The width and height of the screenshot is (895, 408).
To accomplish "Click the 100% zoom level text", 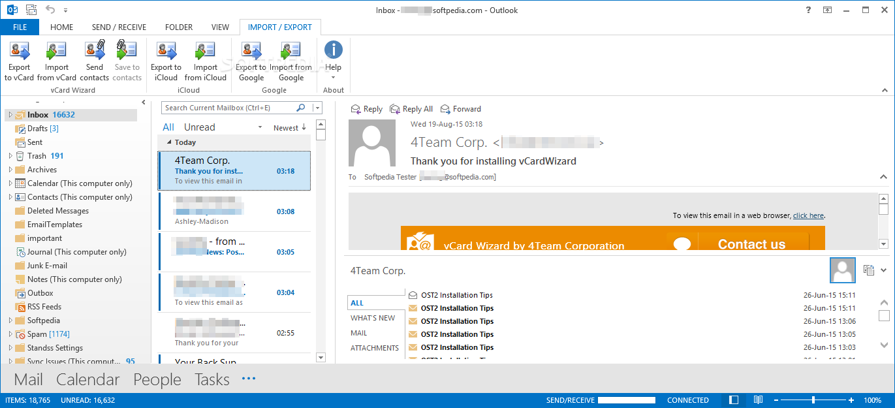I will 873,400.
